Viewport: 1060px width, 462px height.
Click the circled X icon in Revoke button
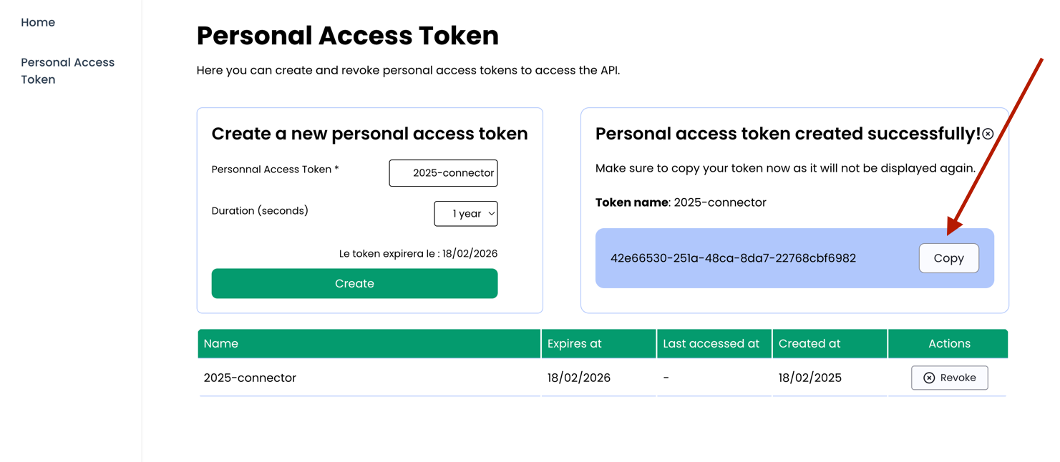click(929, 378)
